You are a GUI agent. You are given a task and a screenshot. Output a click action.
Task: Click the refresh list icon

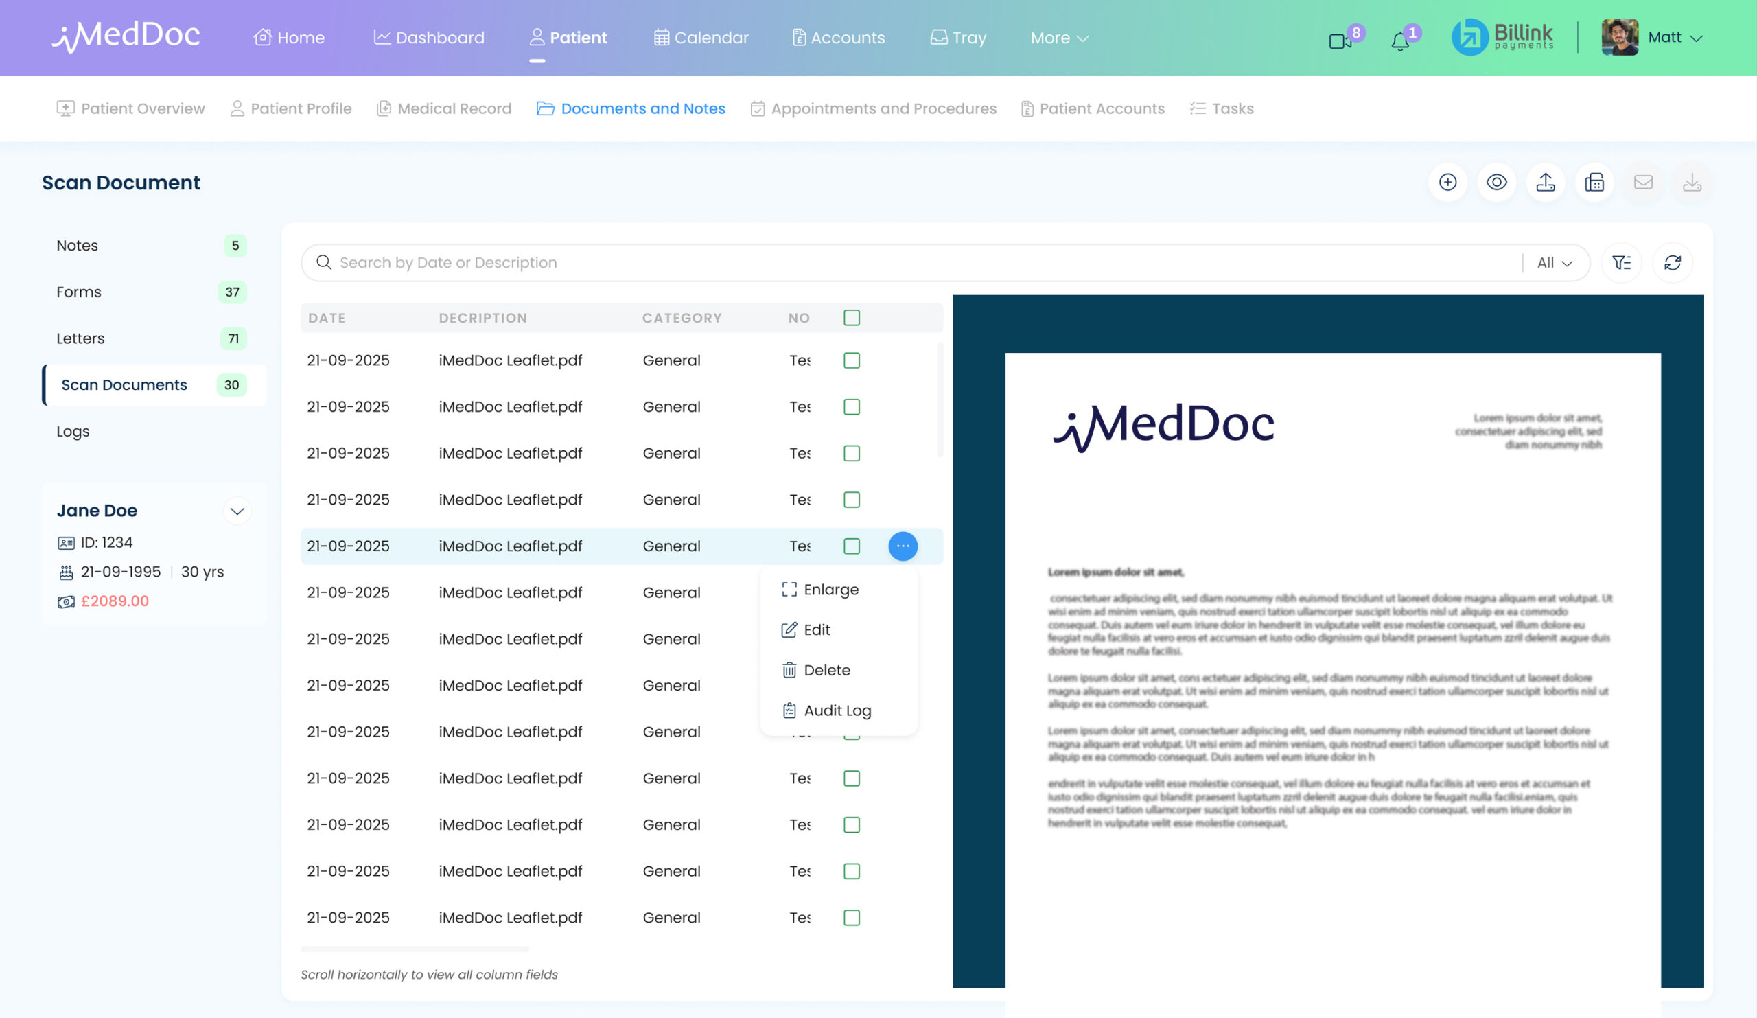pyautogui.click(x=1672, y=263)
